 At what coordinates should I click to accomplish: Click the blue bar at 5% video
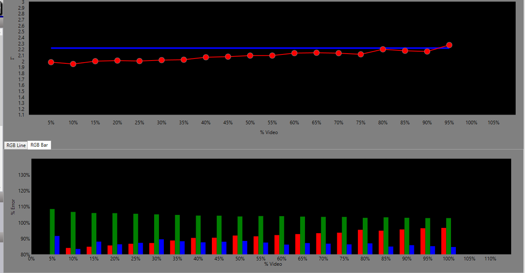point(57,245)
